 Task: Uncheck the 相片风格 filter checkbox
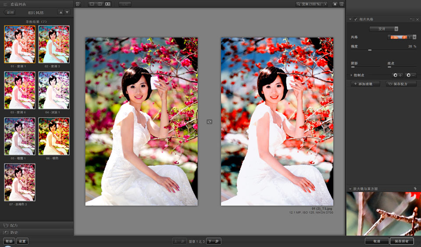pos(356,19)
